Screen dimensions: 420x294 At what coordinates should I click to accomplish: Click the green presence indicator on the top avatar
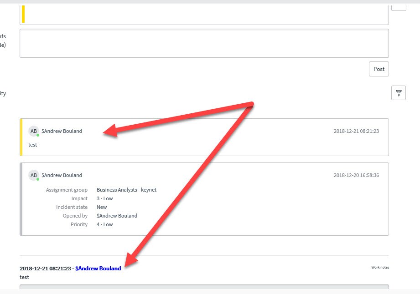coord(37,135)
